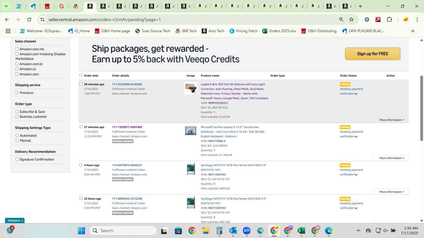
Task: Open Orders 2025.xlsx bookmark
Action: [279, 31]
